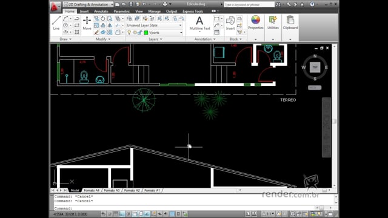Screen dimensions: 388x218
Task: Open the annotation scale 1:1 dropdown
Action: coord(269,214)
